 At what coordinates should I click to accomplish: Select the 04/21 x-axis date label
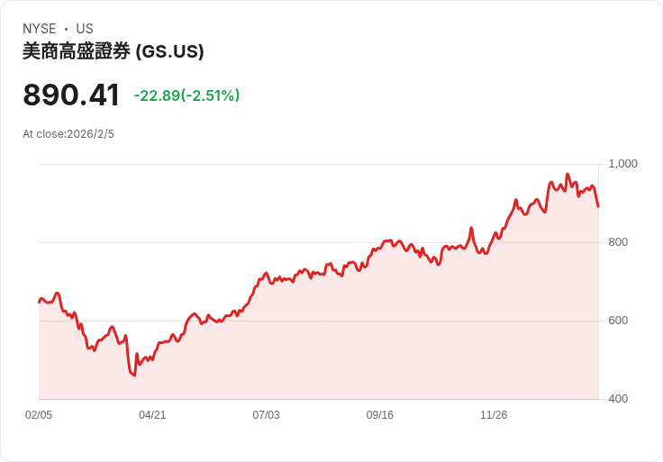coord(152,415)
